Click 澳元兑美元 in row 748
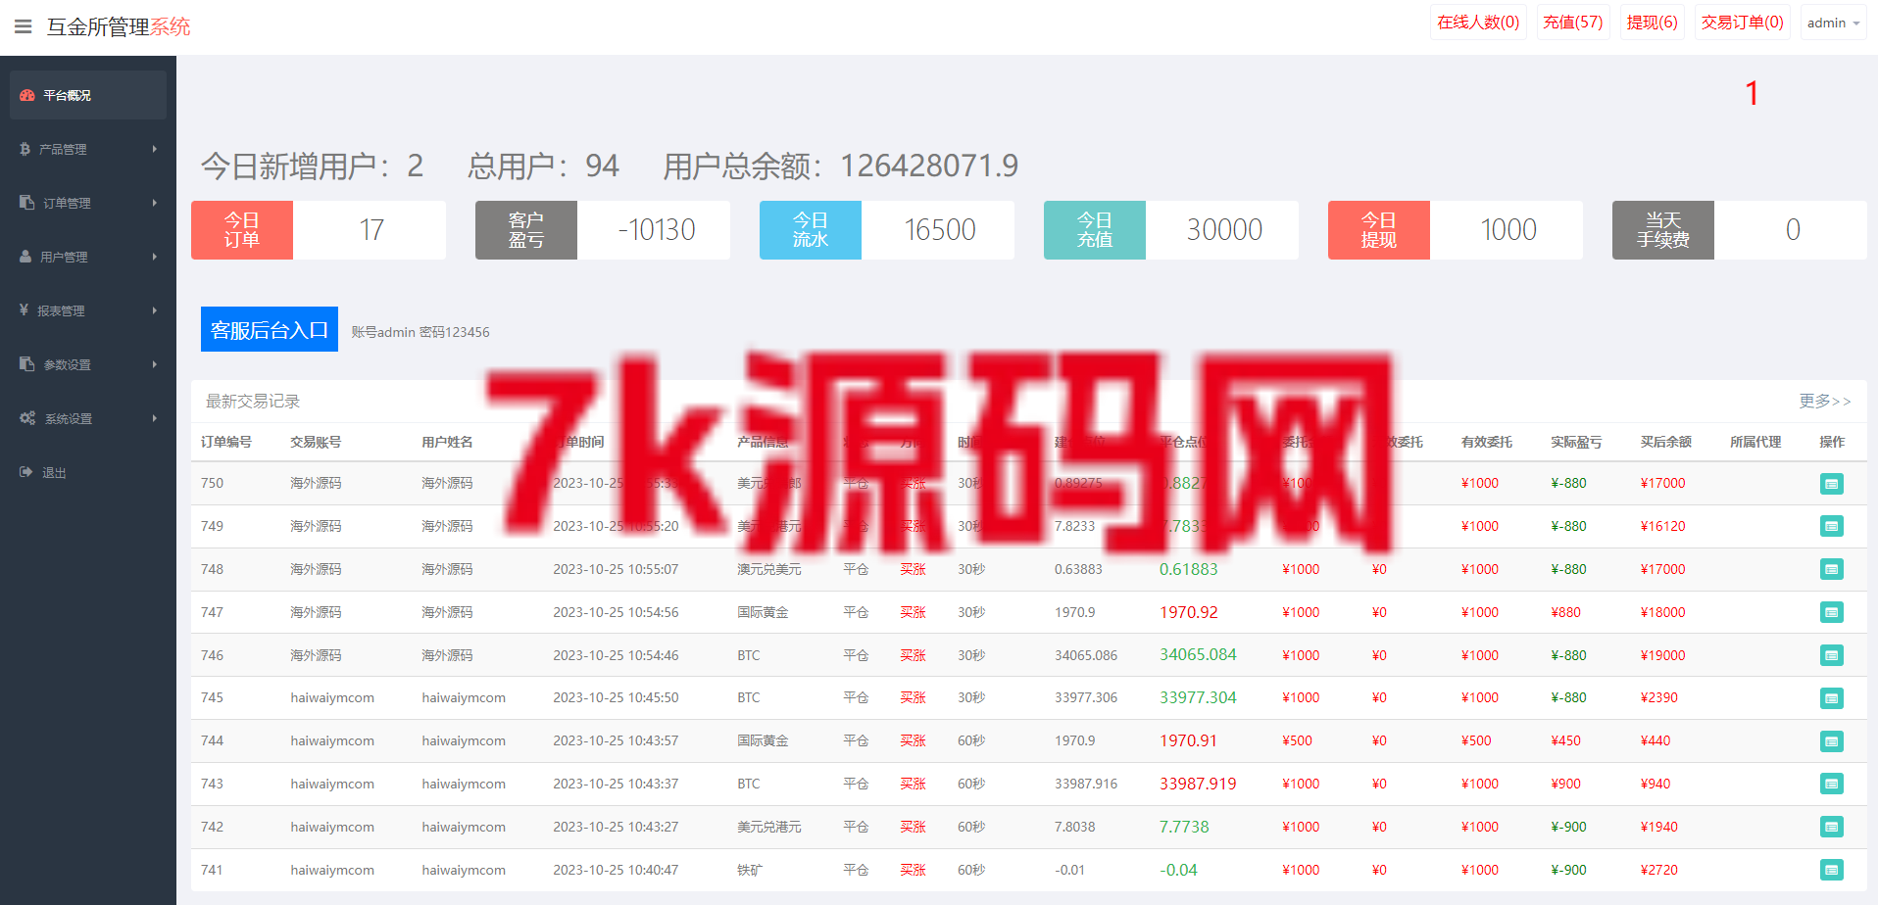1878x905 pixels. tap(769, 569)
